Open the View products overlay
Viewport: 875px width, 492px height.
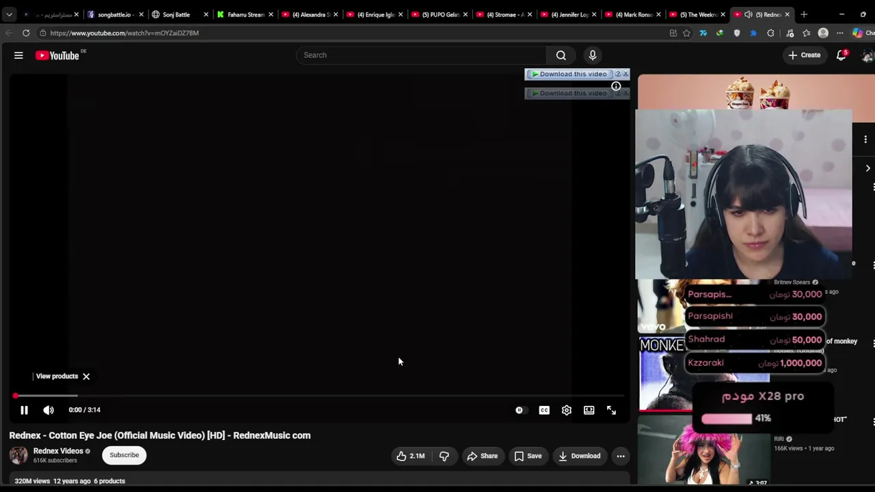(57, 377)
